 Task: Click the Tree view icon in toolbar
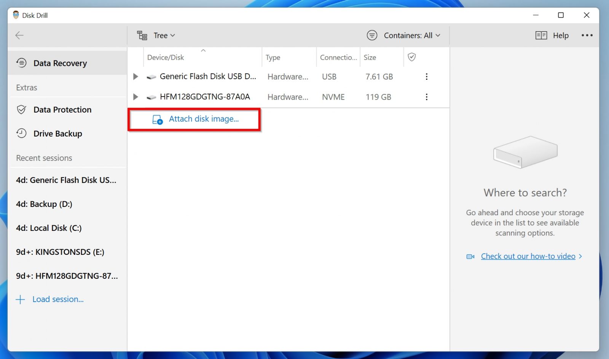point(142,35)
